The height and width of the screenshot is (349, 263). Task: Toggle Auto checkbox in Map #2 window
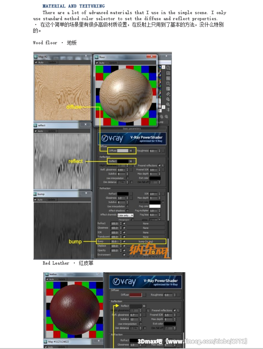pyautogui.click(x=36, y=62)
